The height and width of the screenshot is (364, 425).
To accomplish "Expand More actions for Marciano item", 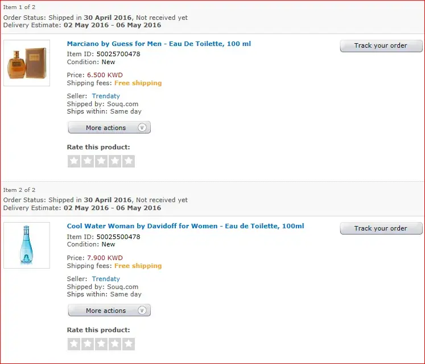I will point(109,128).
